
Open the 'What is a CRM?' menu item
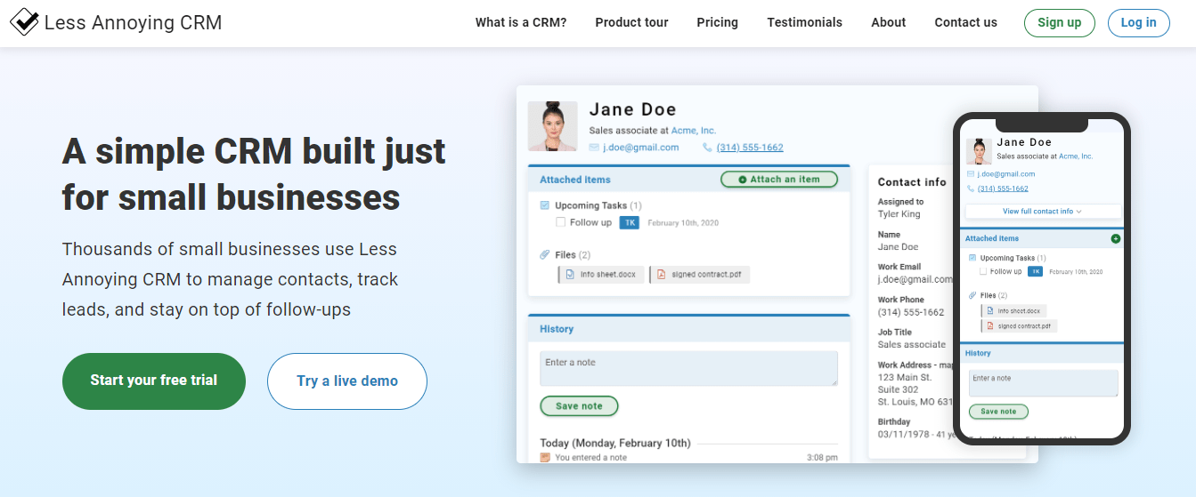point(521,22)
